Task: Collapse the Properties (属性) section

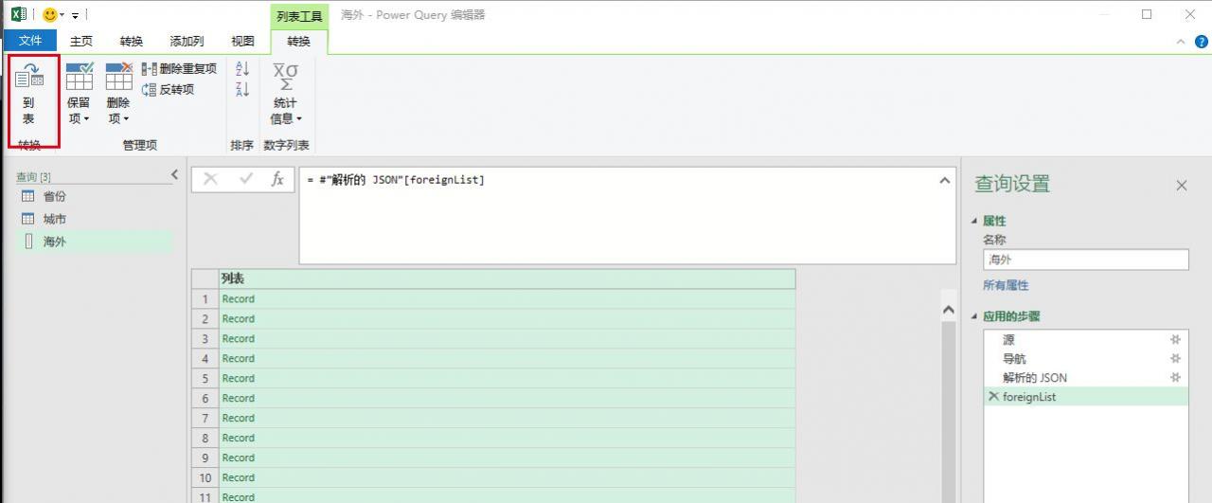Action: [976, 221]
